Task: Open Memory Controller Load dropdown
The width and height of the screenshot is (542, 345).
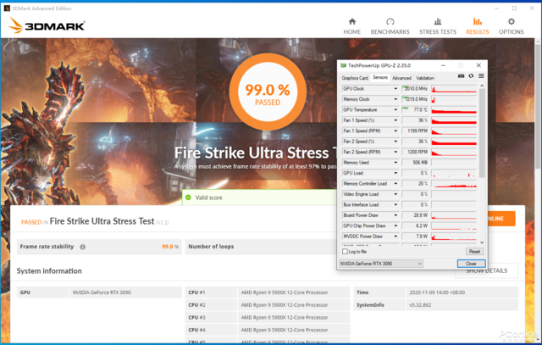Action: [395, 184]
